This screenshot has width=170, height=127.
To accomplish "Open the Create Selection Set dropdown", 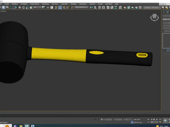I will click(x=81, y=7).
